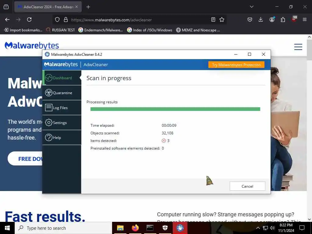Open the Endermanch/Malware bookmark
Screen dimensions: 312x234
click(x=101, y=30)
